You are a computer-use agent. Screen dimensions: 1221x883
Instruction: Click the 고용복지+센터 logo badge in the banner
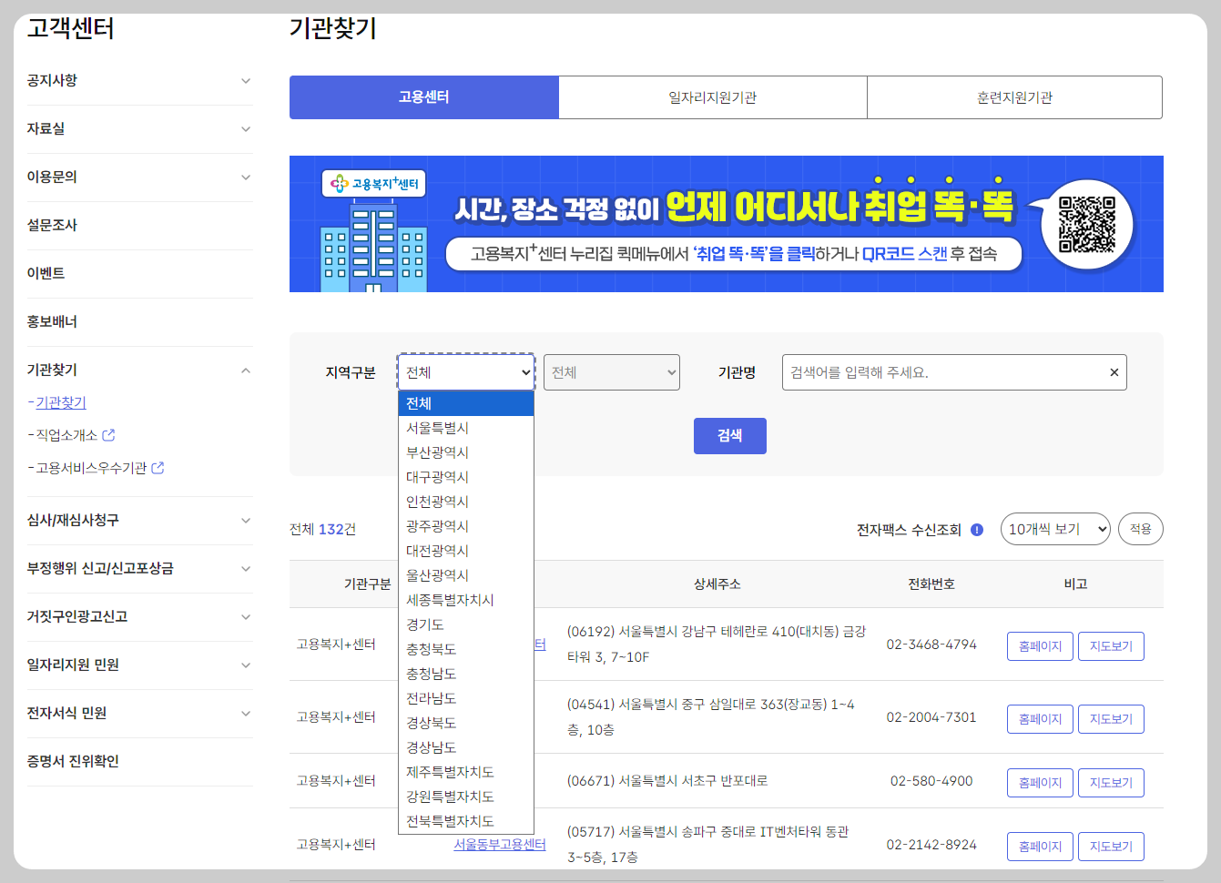click(374, 183)
